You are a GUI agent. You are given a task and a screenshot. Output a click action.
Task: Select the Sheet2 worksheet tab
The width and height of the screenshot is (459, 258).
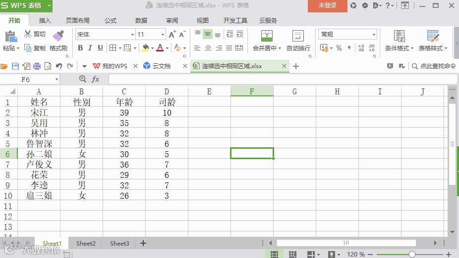click(x=86, y=243)
